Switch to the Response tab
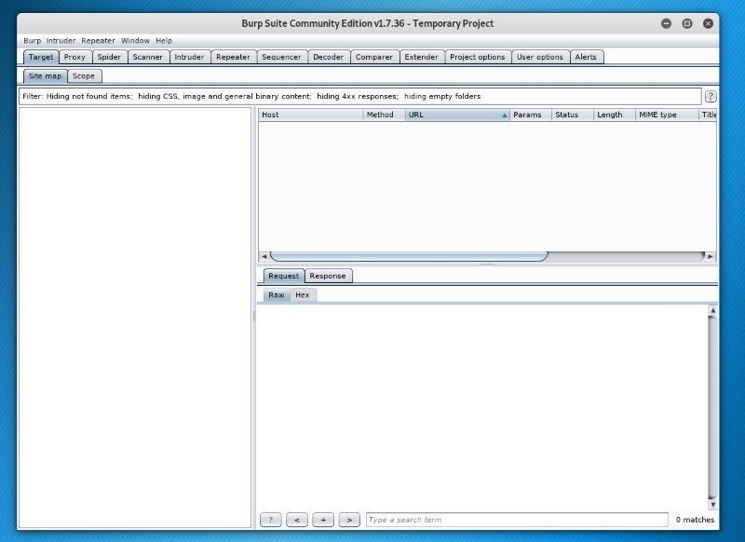 [328, 276]
